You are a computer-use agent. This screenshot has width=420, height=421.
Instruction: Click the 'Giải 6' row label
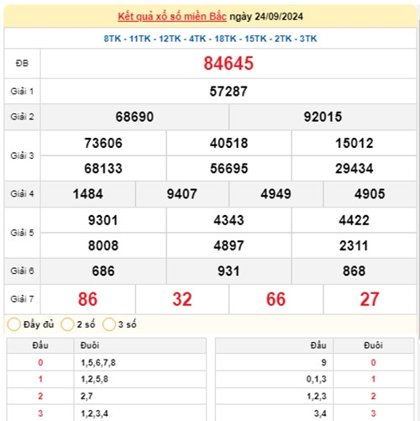[x=22, y=271]
